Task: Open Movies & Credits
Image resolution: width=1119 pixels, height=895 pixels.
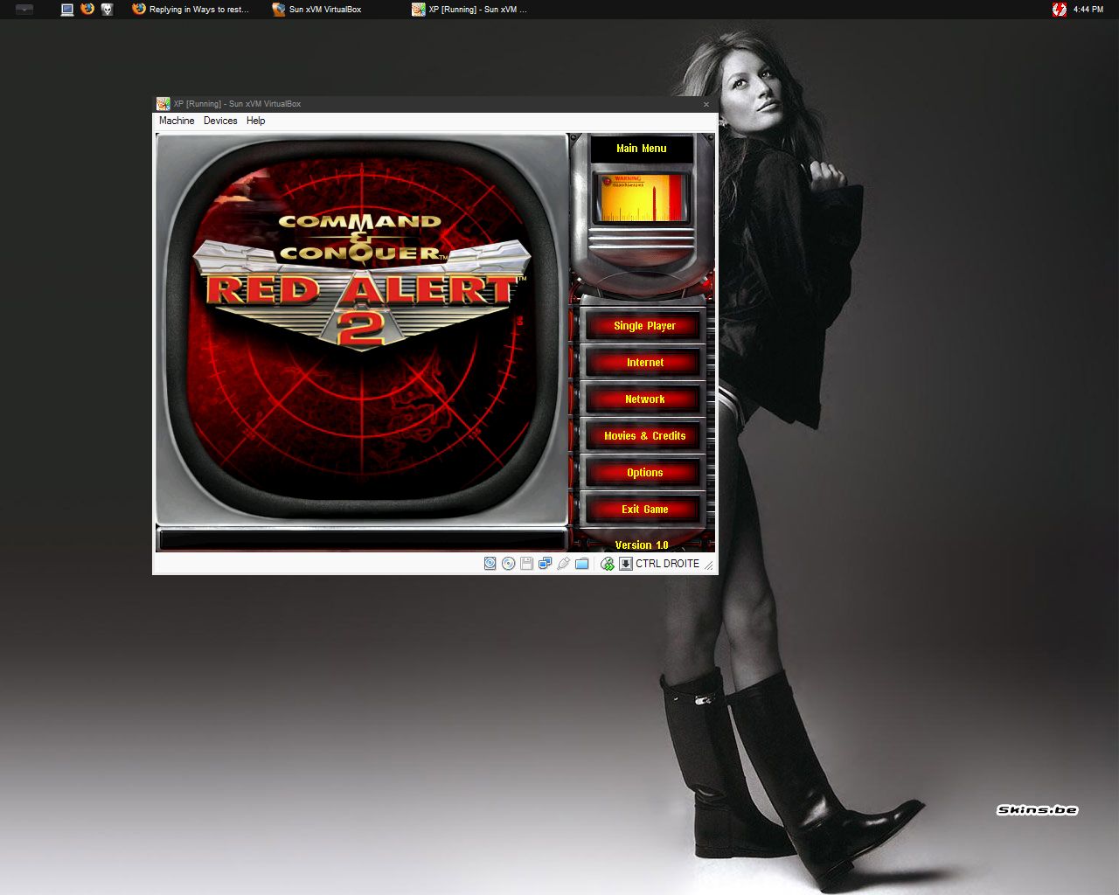Action: 644,436
